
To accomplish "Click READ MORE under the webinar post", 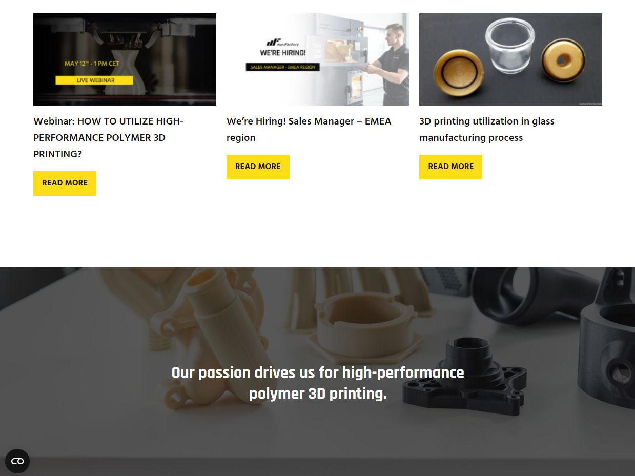I will tap(65, 183).
